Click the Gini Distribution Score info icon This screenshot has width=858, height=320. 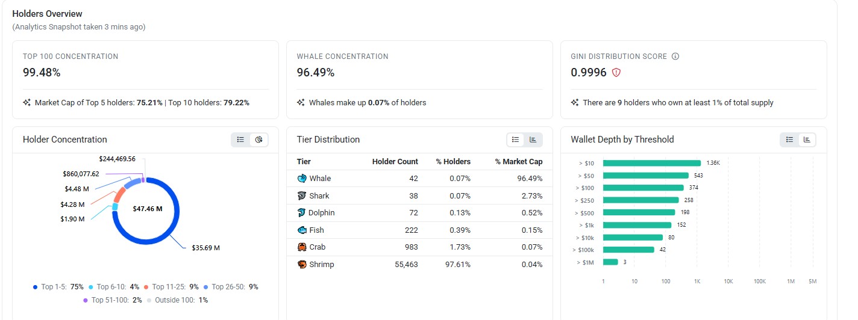pos(675,57)
